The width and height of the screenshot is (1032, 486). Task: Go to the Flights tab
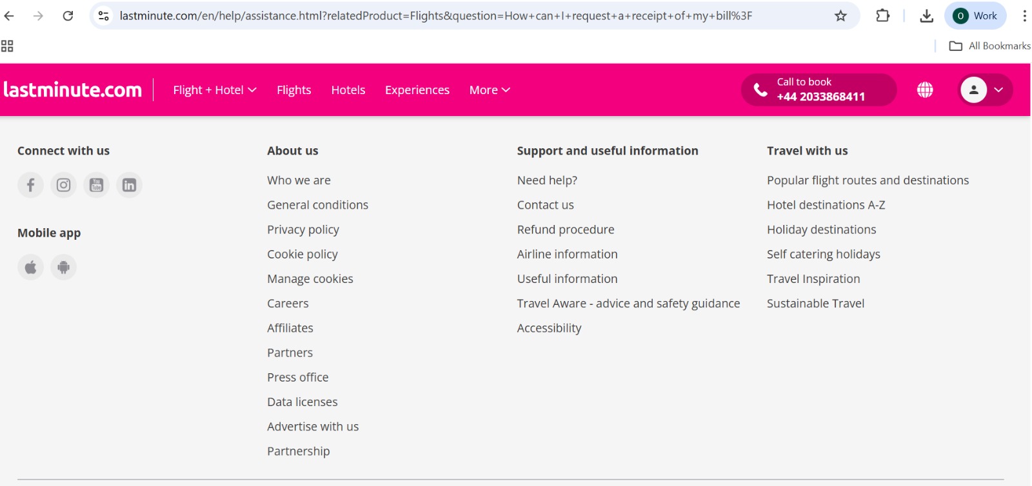click(x=293, y=90)
